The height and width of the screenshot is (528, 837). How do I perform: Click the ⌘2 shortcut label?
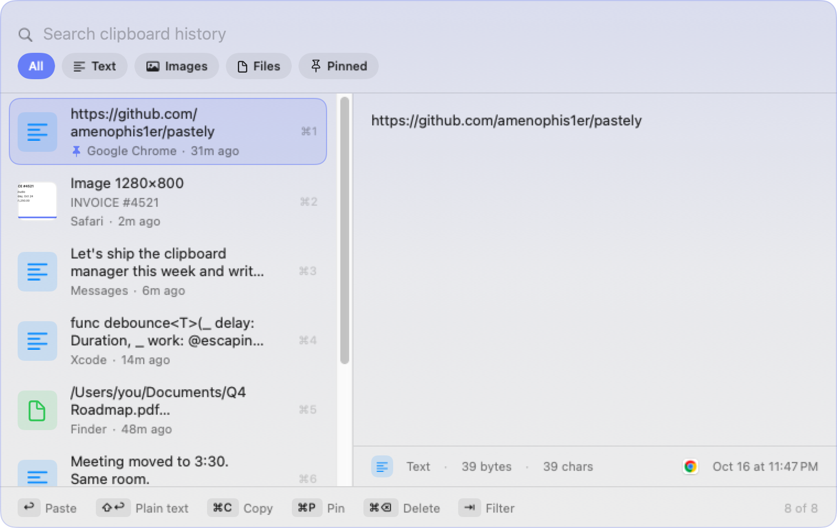[308, 202]
